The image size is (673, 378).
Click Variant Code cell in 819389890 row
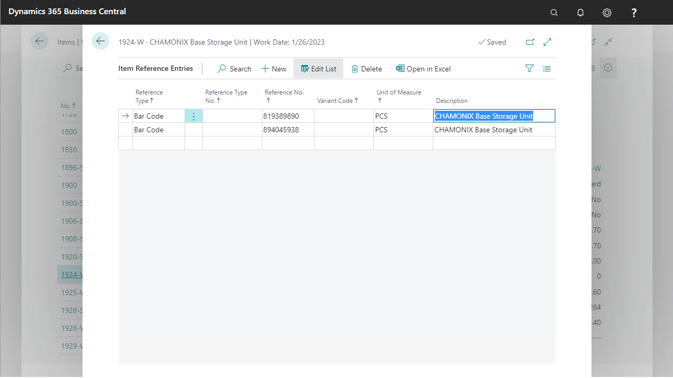pyautogui.click(x=344, y=116)
